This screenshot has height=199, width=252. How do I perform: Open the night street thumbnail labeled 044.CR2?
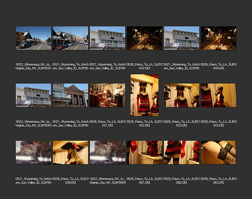coord(218,38)
